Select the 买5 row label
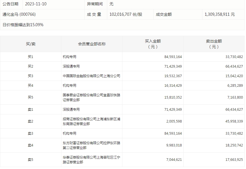Image resolution: width=246 pixels, height=169 pixels. click(31, 97)
